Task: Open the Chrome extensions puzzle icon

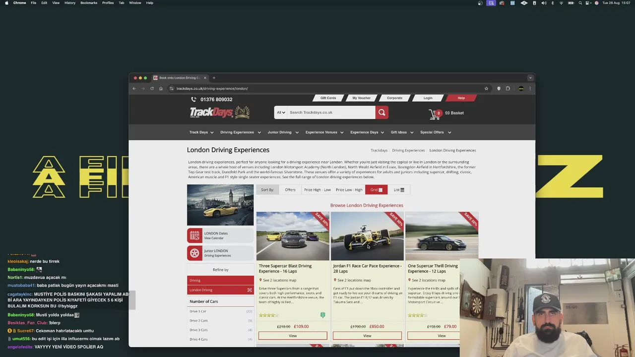Action: pyautogui.click(x=508, y=88)
